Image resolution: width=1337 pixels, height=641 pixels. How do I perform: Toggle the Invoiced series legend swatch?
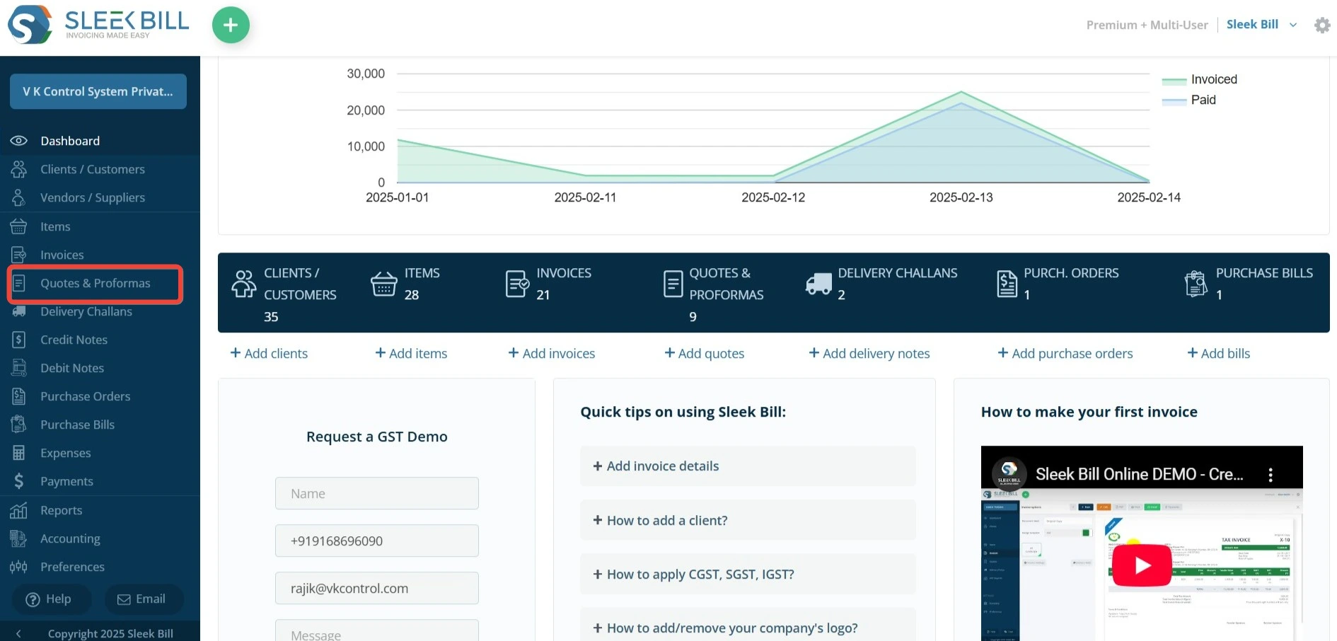(1174, 81)
